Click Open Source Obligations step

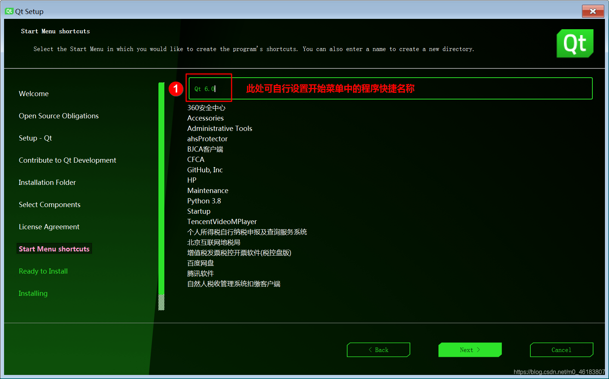tap(59, 116)
